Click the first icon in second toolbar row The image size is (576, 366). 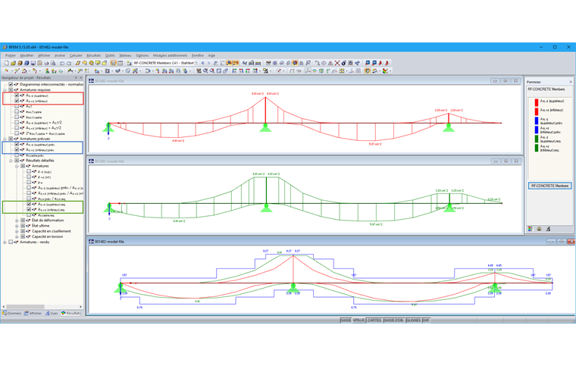pos(6,70)
